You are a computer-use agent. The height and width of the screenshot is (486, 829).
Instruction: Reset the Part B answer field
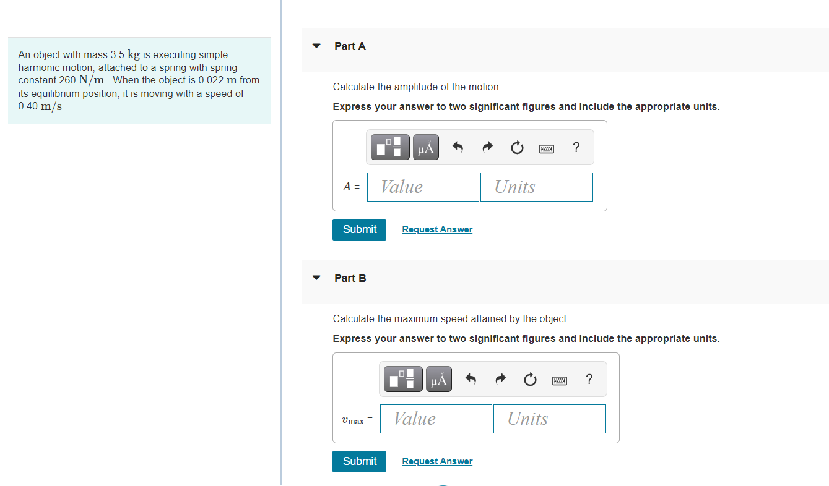click(530, 379)
